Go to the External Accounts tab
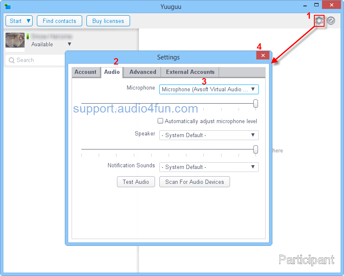This screenshot has width=344, height=276. (190, 72)
